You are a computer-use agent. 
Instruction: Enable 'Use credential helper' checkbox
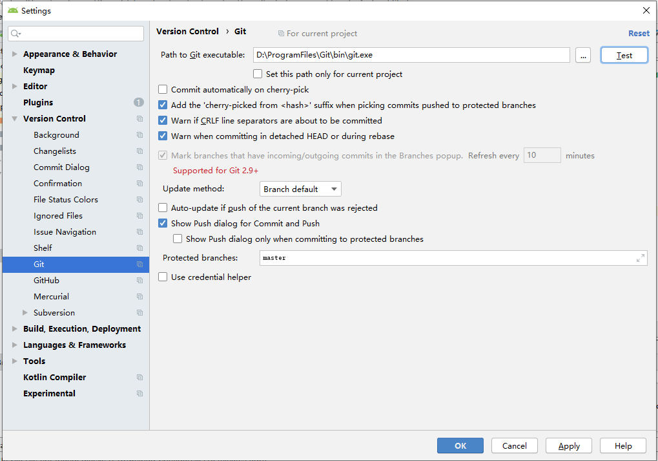[x=163, y=277]
